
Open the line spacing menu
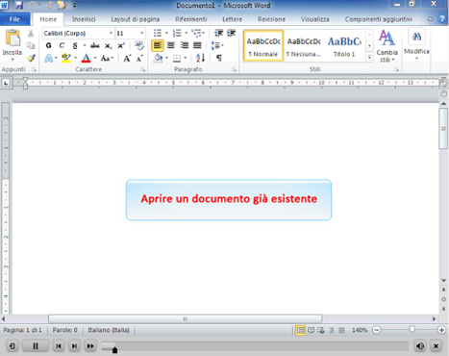[x=217, y=45]
